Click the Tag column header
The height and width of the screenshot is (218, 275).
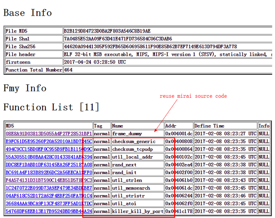click(x=102, y=126)
